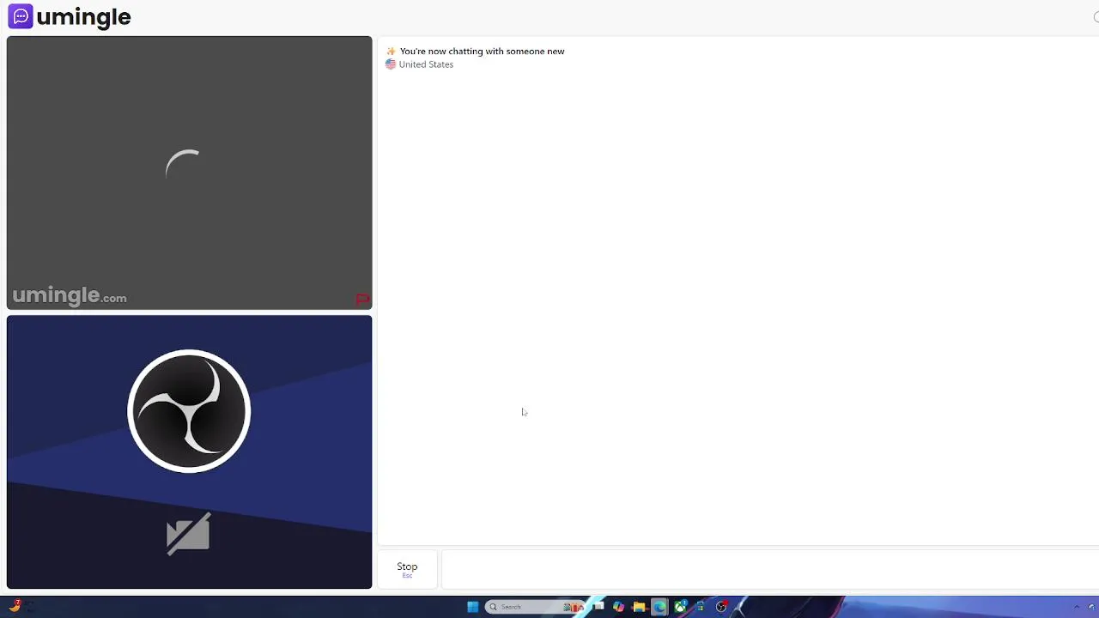Report the stranger using the red flag icon

(x=362, y=300)
